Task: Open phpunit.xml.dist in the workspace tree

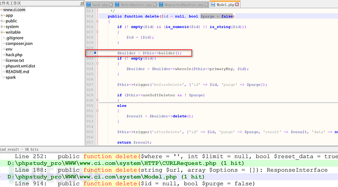Action: [x=20, y=66]
